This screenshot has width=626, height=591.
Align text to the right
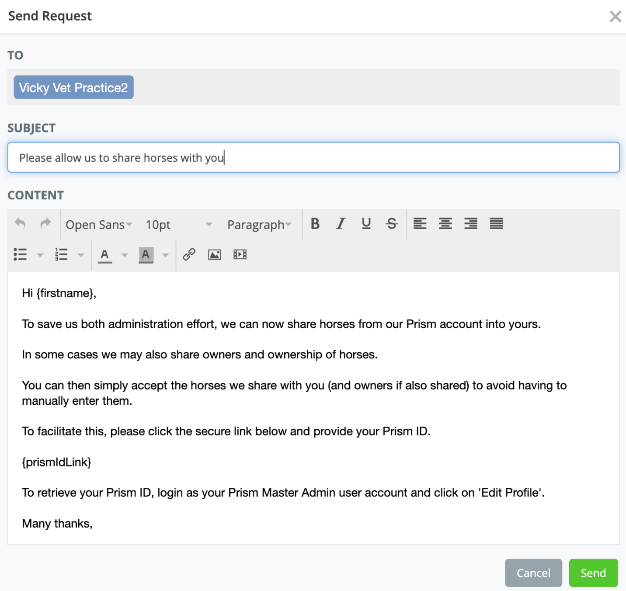pos(470,224)
